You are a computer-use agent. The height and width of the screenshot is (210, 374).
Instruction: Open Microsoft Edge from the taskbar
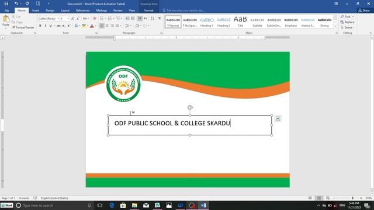pyautogui.click(x=112, y=205)
